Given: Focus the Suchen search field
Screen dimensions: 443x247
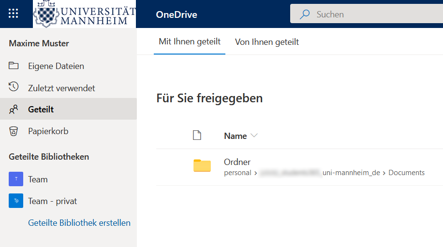Looking at the screenshot, I should click(367, 14).
